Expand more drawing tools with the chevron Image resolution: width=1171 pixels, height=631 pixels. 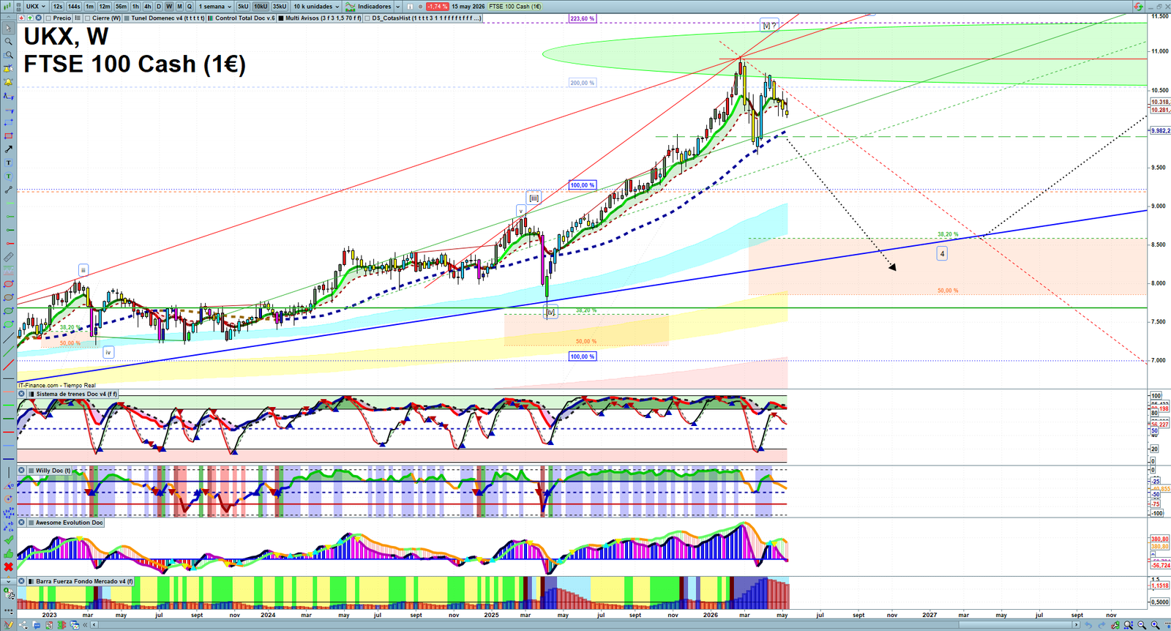9,582
